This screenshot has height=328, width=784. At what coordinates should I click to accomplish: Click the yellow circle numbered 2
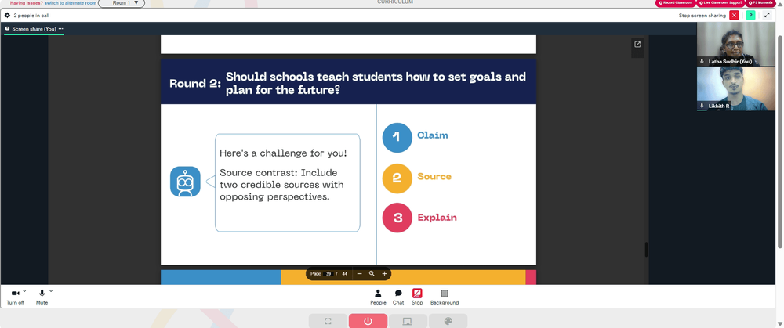tap(397, 178)
